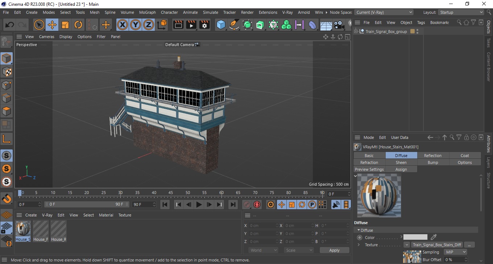Open the MoGraph menu

(x=147, y=12)
